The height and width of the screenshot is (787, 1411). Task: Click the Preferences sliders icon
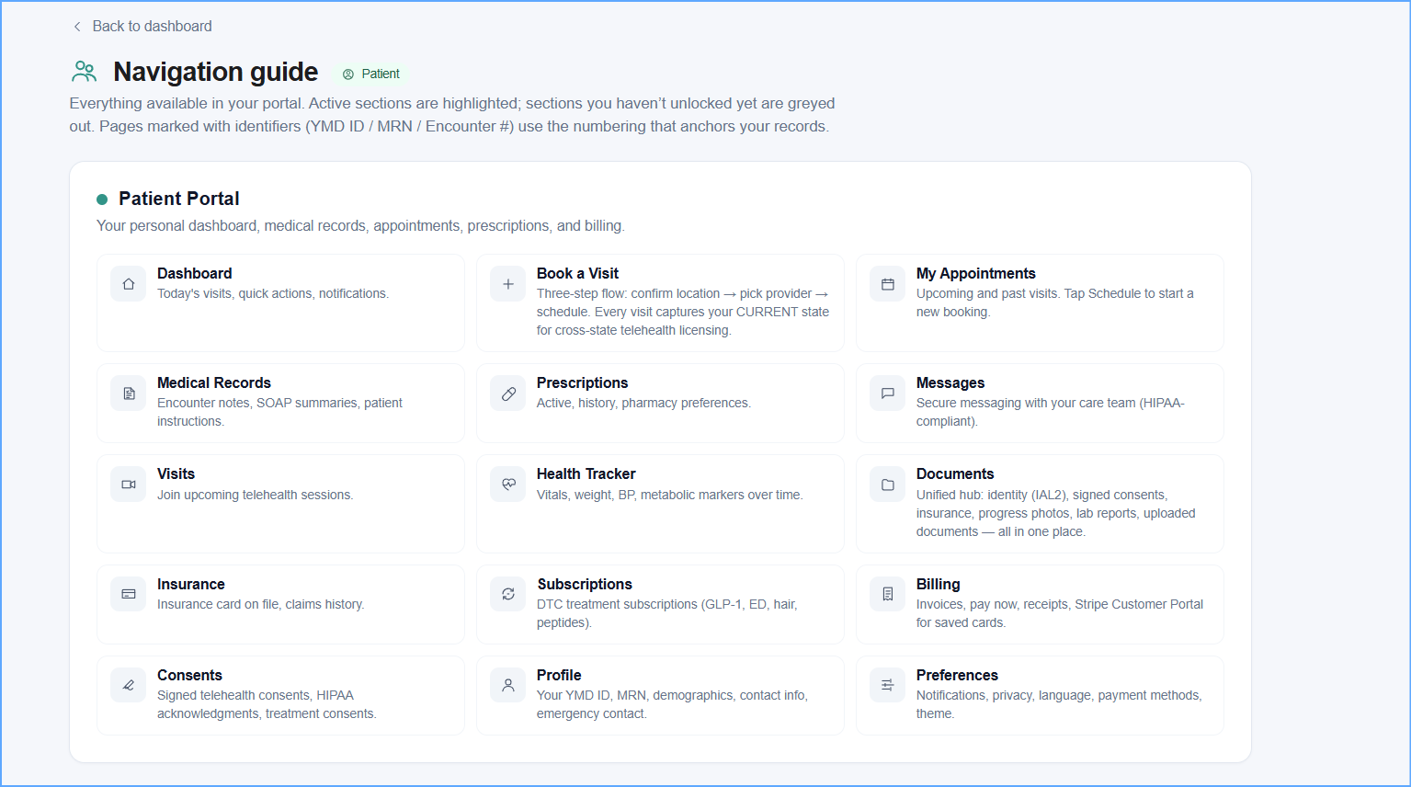pos(888,685)
